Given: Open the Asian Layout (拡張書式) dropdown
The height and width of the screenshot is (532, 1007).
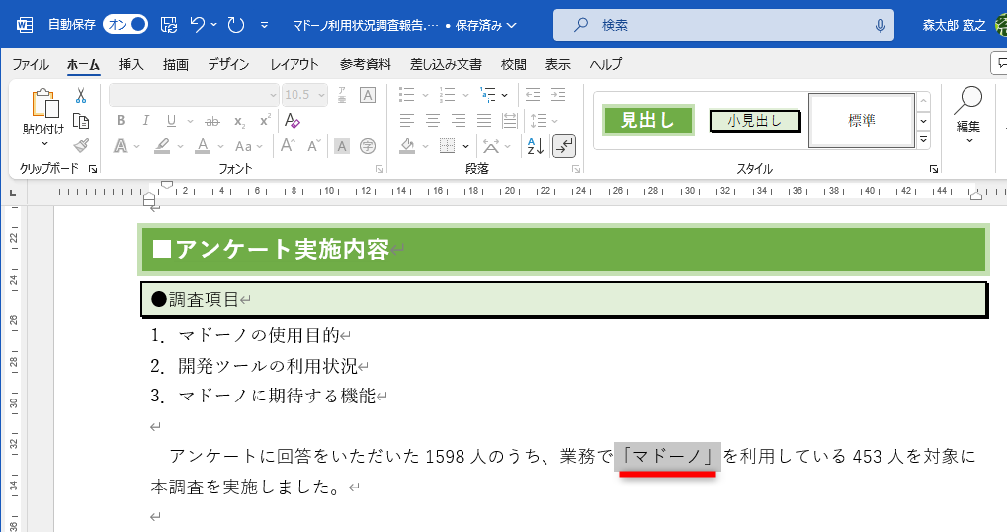Looking at the screenshot, I should [x=497, y=146].
